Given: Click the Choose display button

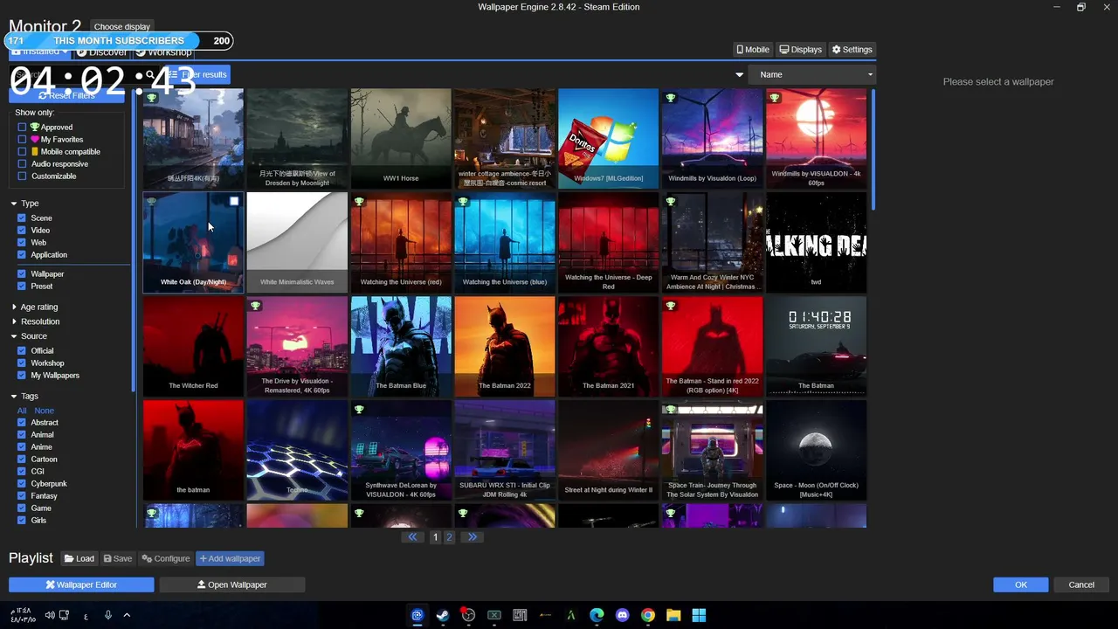Looking at the screenshot, I should pyautogui.click(x=121, y=27).
